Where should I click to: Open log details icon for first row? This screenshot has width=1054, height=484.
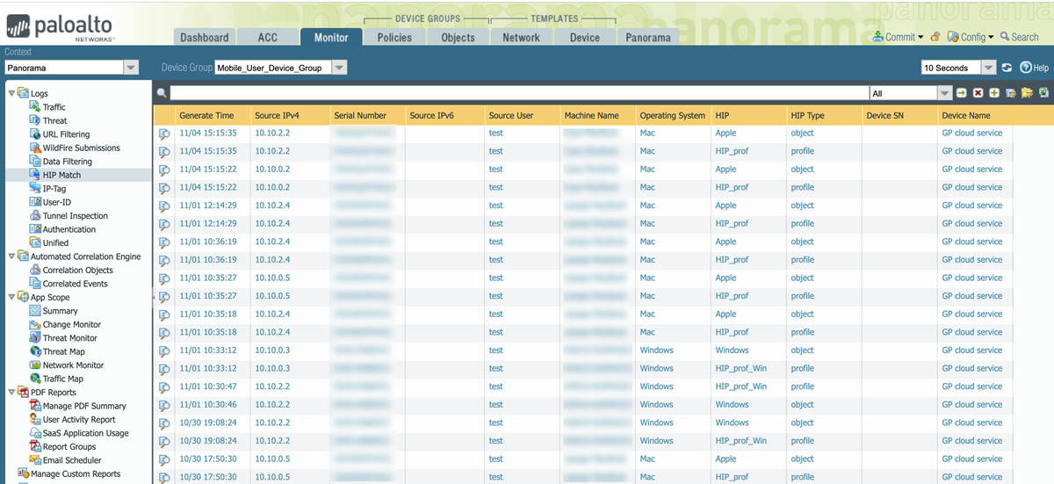point(164,134)
